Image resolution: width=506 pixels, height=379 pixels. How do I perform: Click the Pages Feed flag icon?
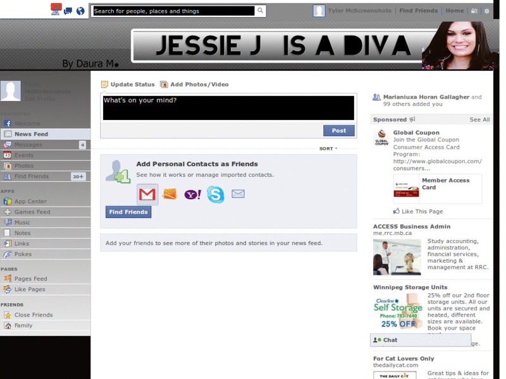pos(8,279)
